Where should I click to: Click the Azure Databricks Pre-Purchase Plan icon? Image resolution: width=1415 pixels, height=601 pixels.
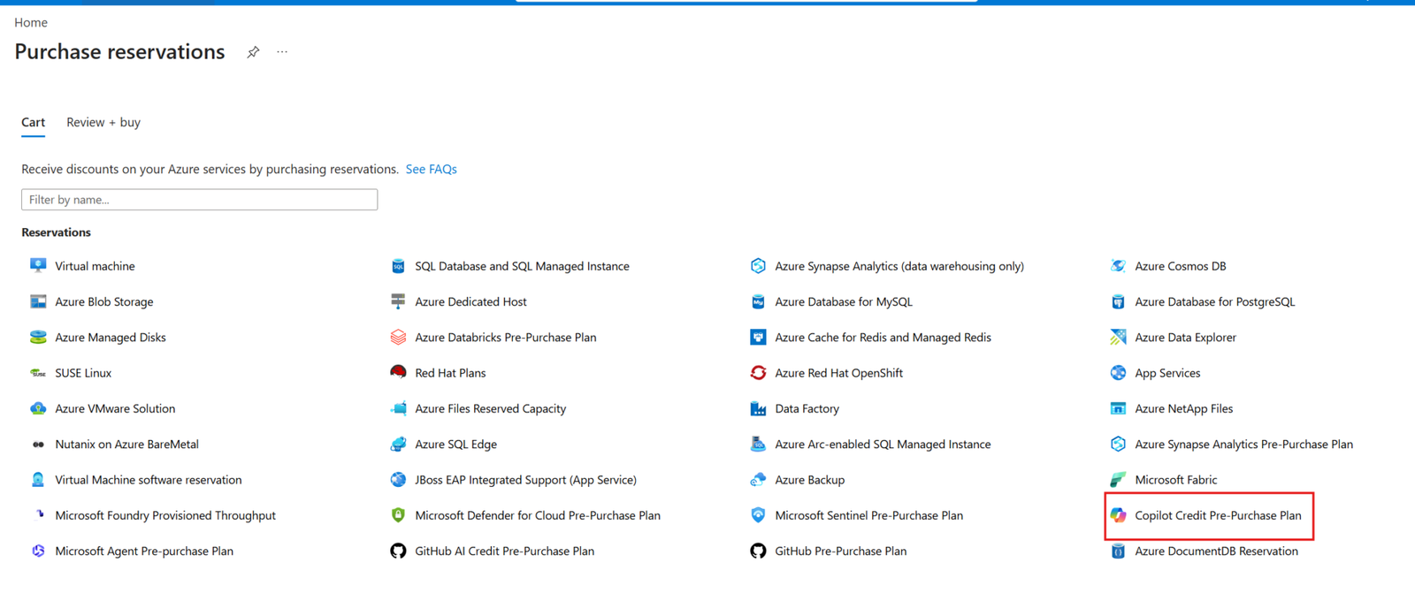(x=398, y=338)
